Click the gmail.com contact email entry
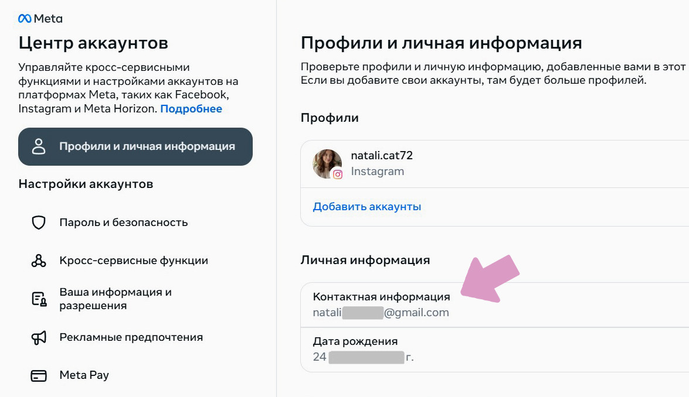This screenshot has height=397, width=689. (x=381, y=312)
